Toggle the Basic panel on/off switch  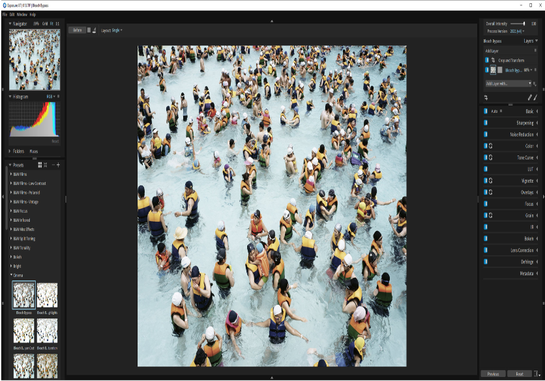pyautogui.click(x=486, y=112)
